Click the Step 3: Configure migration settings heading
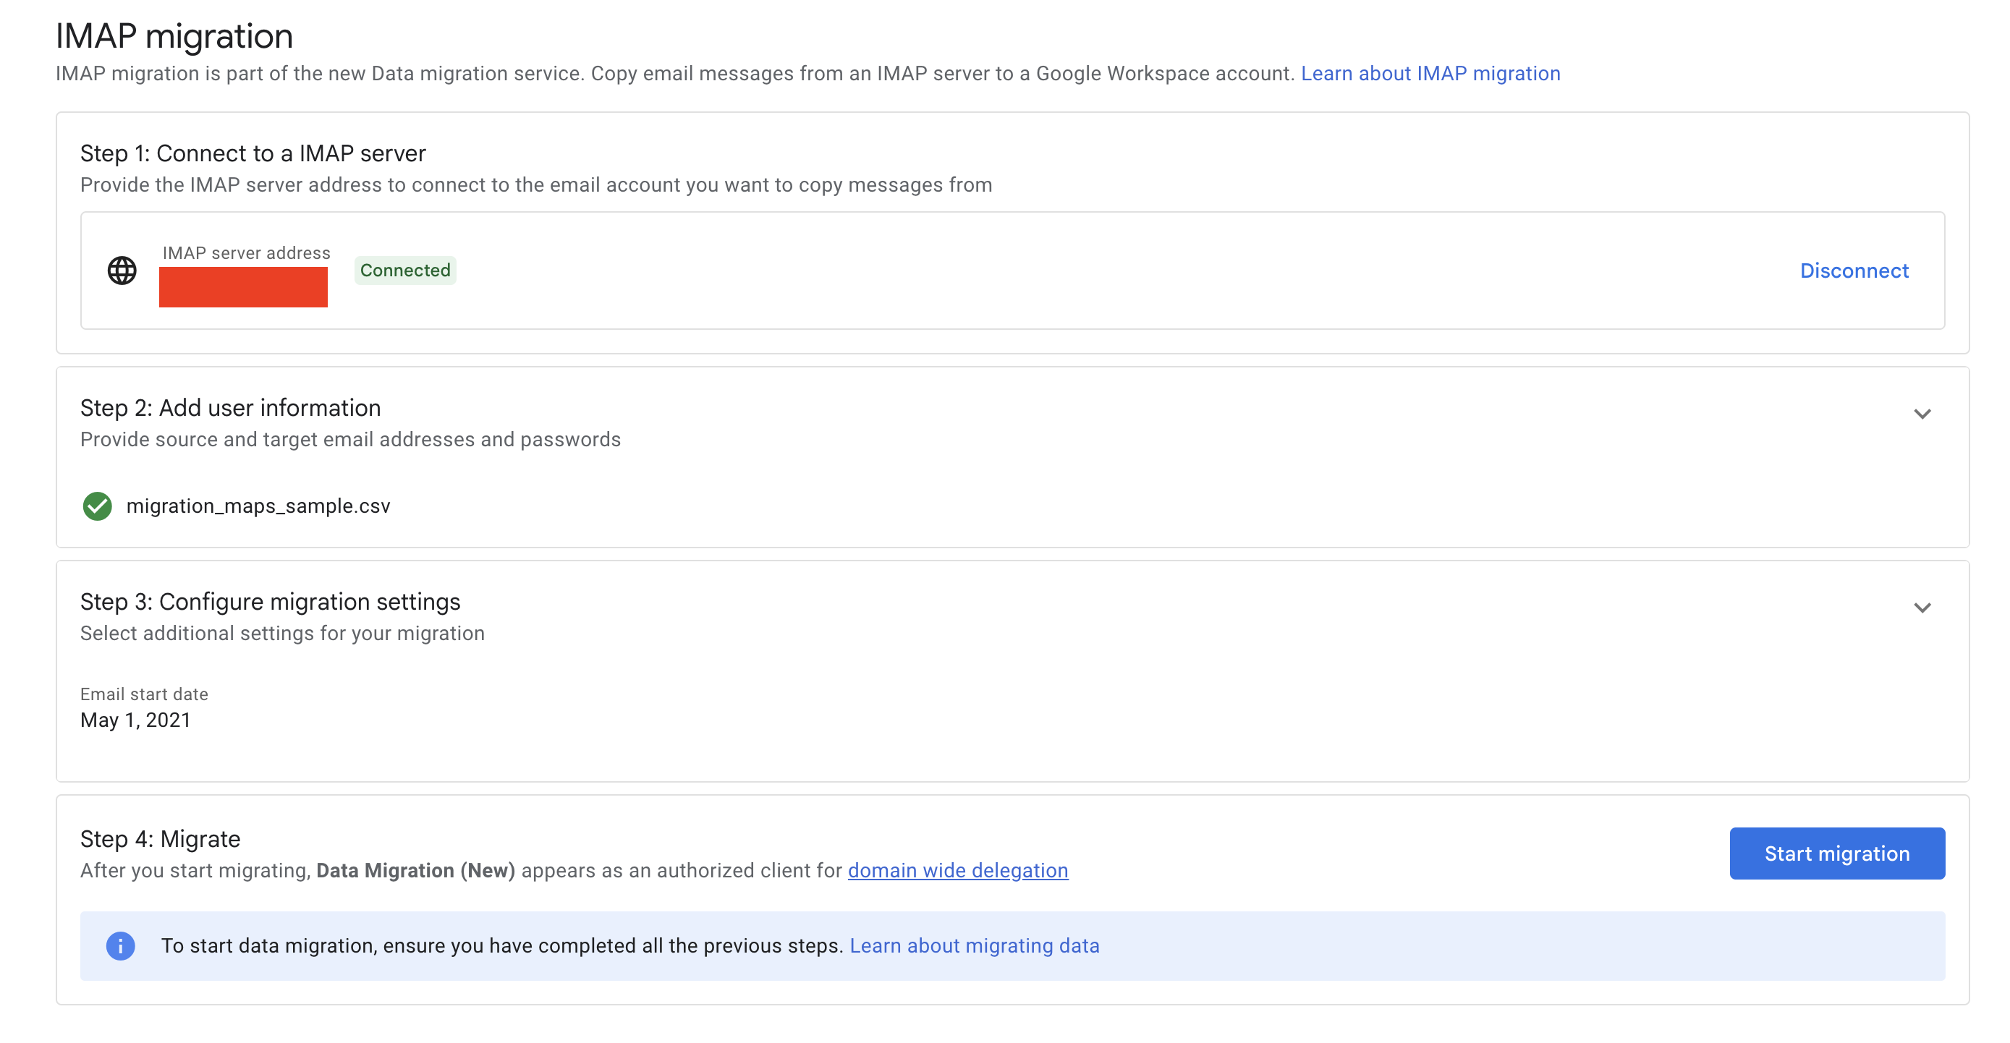This screenshot has width=2010, height=1043. click(x=270, y=602)
